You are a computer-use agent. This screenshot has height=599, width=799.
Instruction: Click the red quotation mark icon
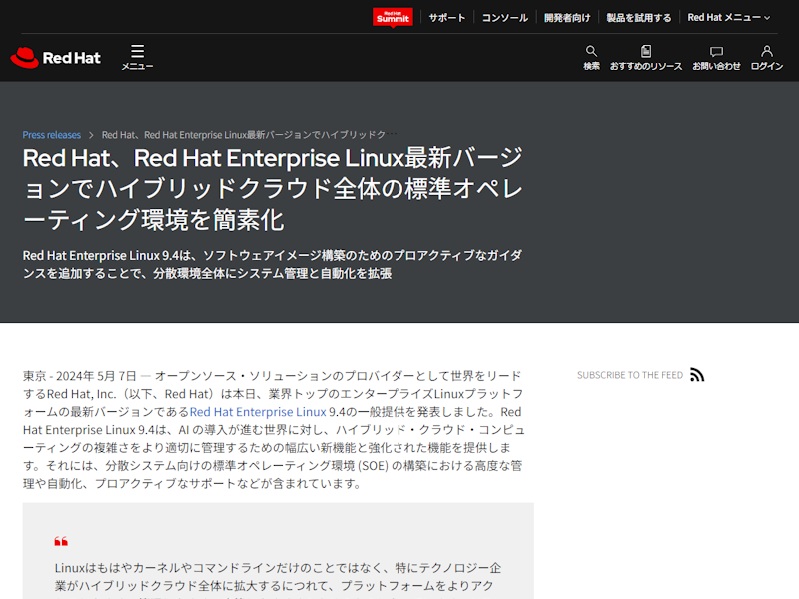tap(61, 541)
